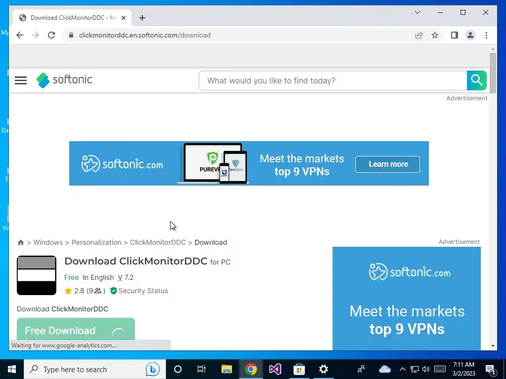Open a new browser tab

pos(142,18)
